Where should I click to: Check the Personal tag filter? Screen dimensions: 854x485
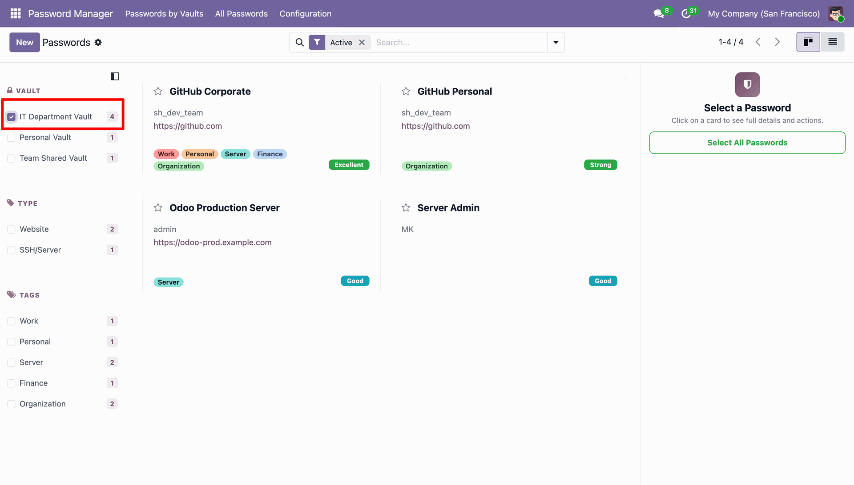pyautogui.click(x=12, y=342)
